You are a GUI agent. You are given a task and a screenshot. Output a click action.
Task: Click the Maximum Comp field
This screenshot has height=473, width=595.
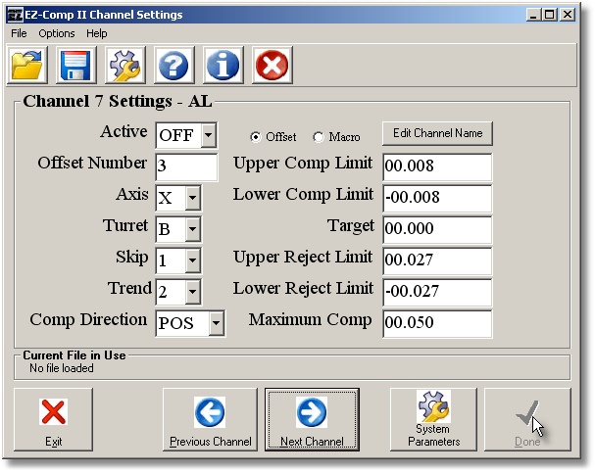(437, 323)
